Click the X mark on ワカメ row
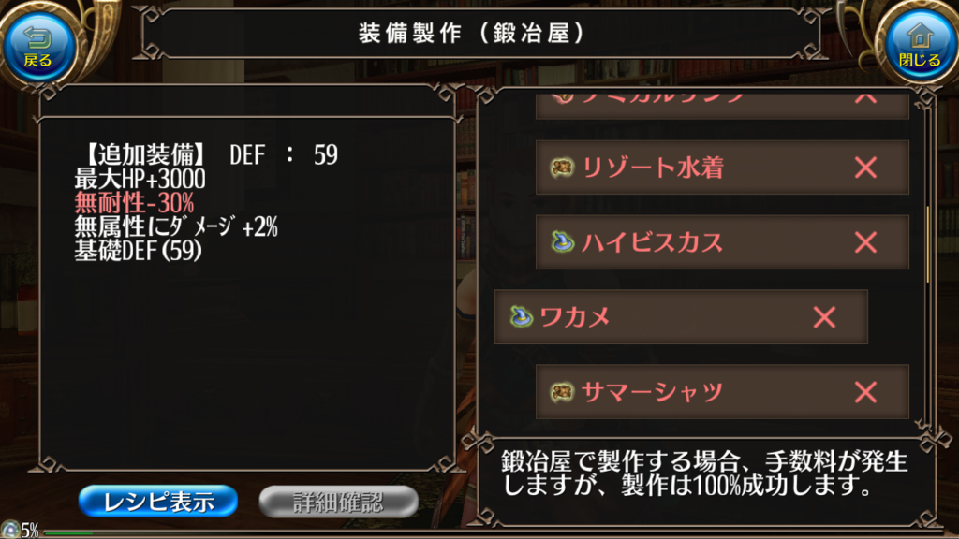The image size is (959, 539). click(x=824, y=317)
